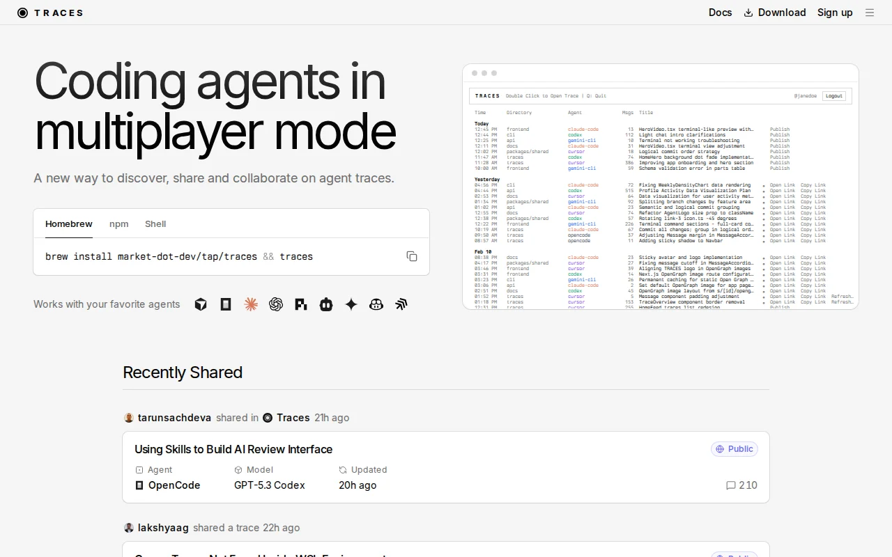Open 'Using Skills to Build AI Review Interface'
The image size is (892, 557).
233,449
